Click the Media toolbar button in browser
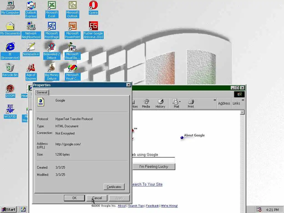The image size is (284, 213). 146,104
